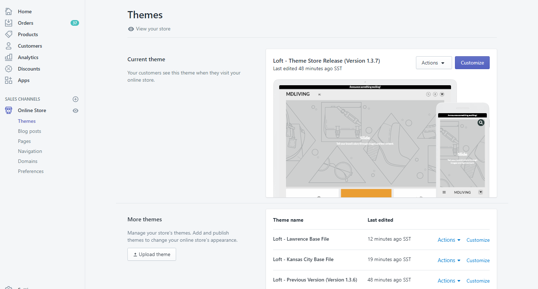Click the Home icon in sidebar
This screenshot has width=538, height=289.
click(x=9, y=11)
